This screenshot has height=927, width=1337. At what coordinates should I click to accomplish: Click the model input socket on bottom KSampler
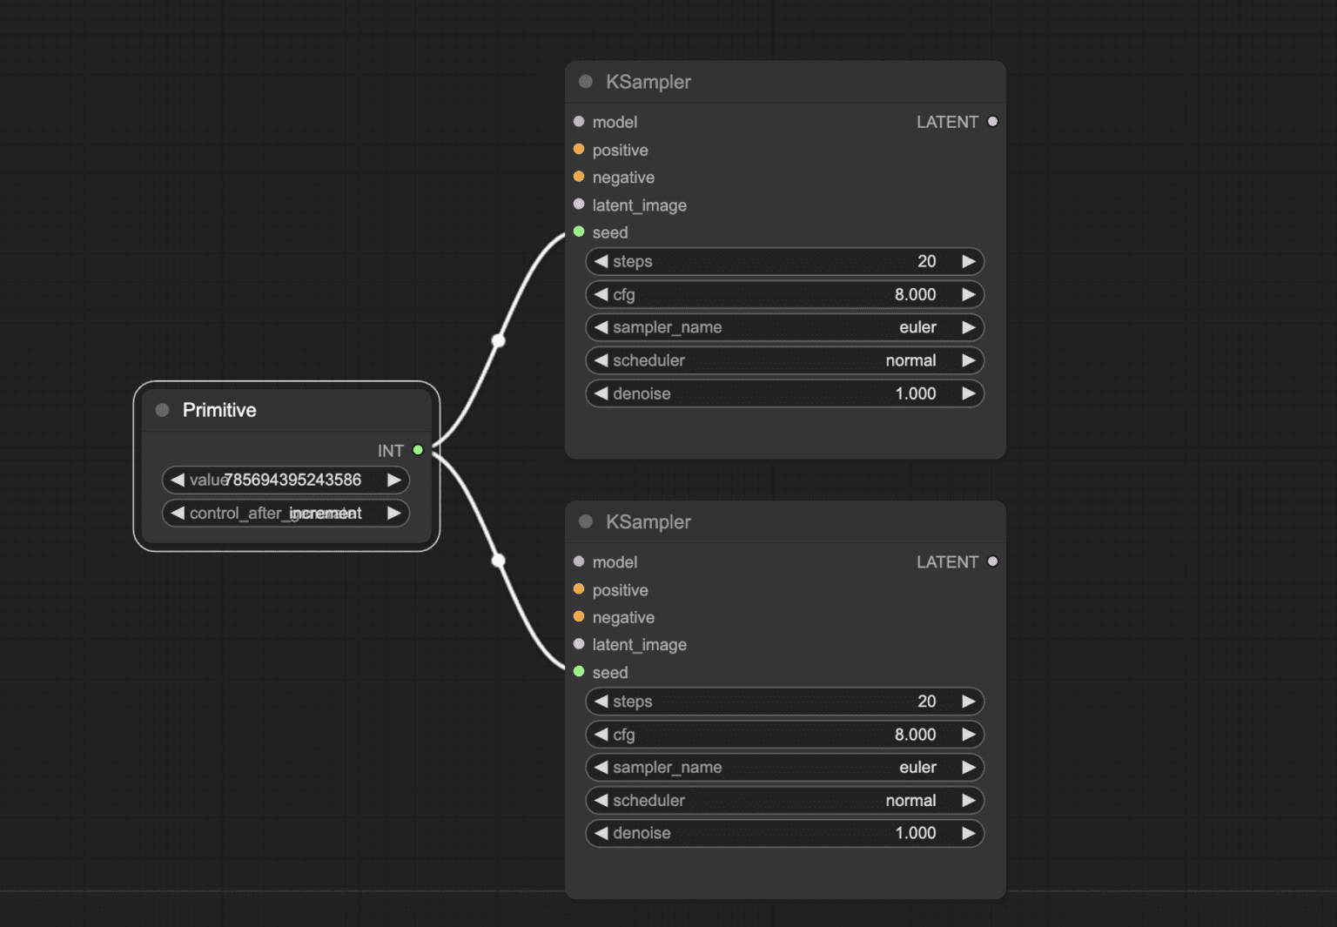(579, 561)
